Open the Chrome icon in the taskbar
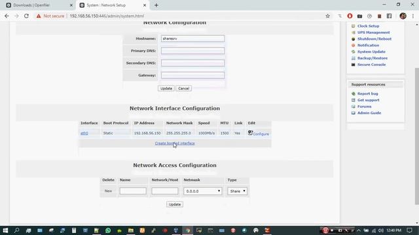The image size is (419, 235). click(x=188, y=230)
